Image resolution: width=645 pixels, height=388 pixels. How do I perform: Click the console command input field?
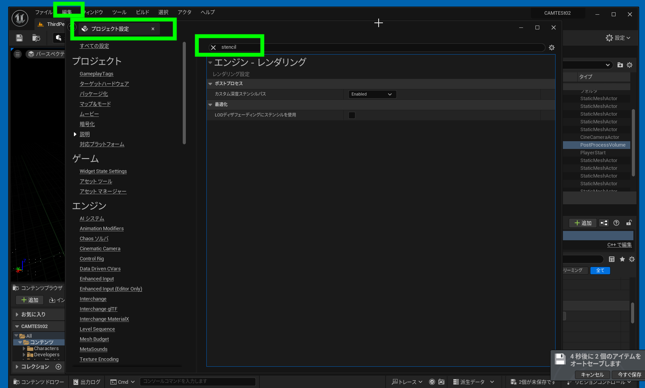point(197,381)
